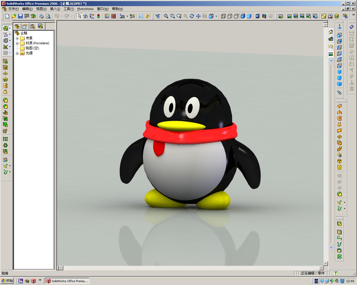Click the 开始 Start button
Viewport: 357px width, 285px height.
7,281
